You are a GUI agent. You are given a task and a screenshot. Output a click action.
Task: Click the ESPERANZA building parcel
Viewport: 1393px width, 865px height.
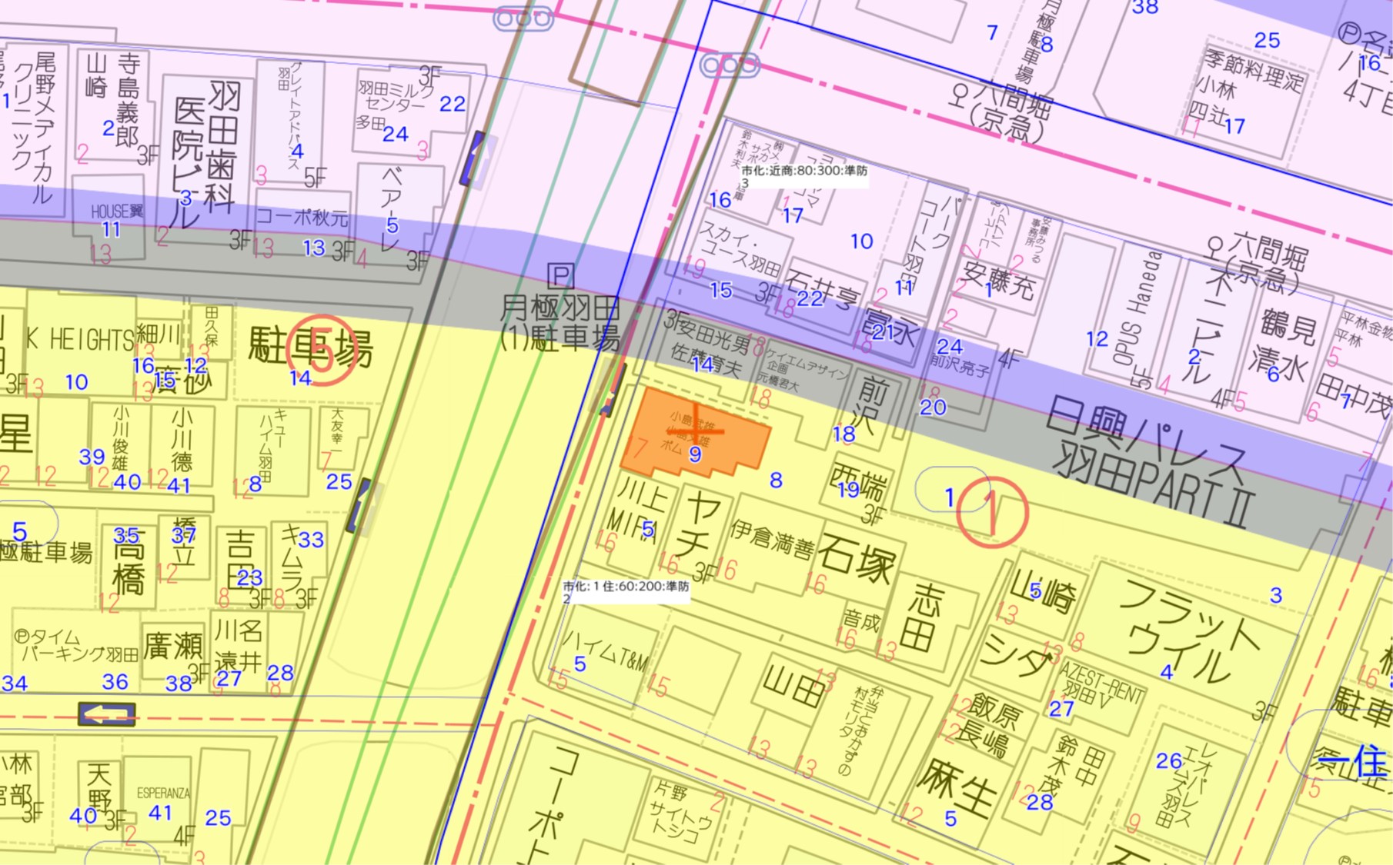point(162,793)
